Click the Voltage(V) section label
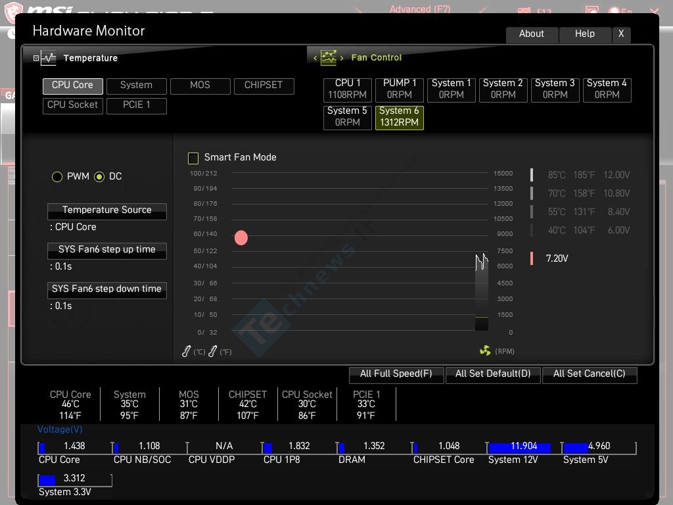 pos(60,429)
